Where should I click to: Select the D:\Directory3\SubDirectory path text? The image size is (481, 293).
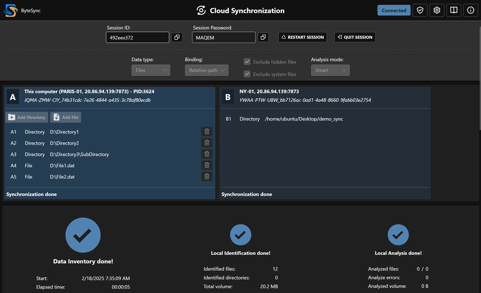tap(79, 154)
